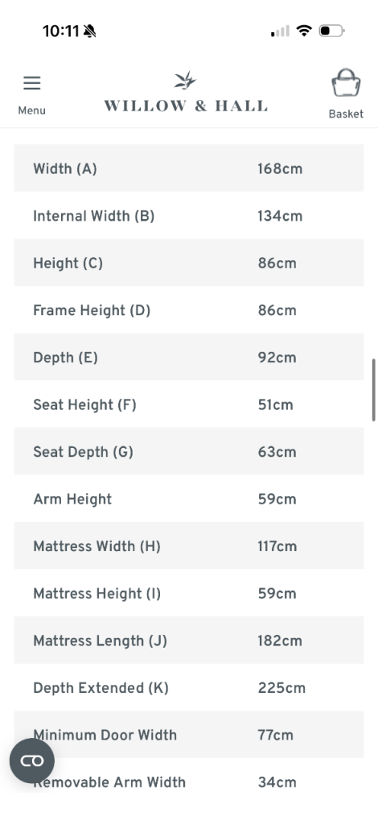Tap the Wi-Fi status icon
This screenshot has width=378, height=825.
(304, 31)
